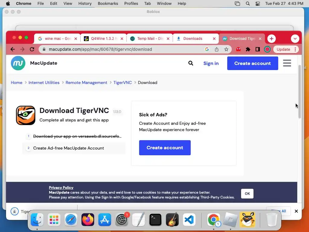Viewport: 309px width, 232px height.
Task: Click the Chrome profile avatar
Action: [267, 49]
